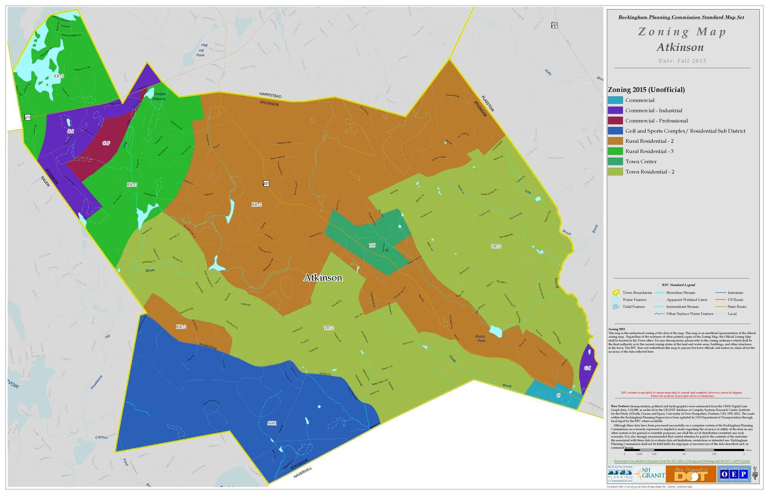
Task: Click the Route 111 shield near Salem boundary
Action: coord(27,116)
